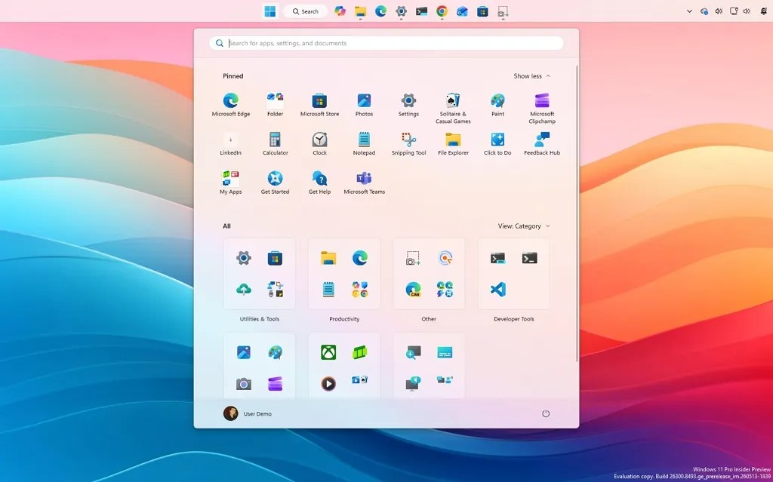Open Feedback Hub
The height and width of the screenshot is (482, 773).
542,144
